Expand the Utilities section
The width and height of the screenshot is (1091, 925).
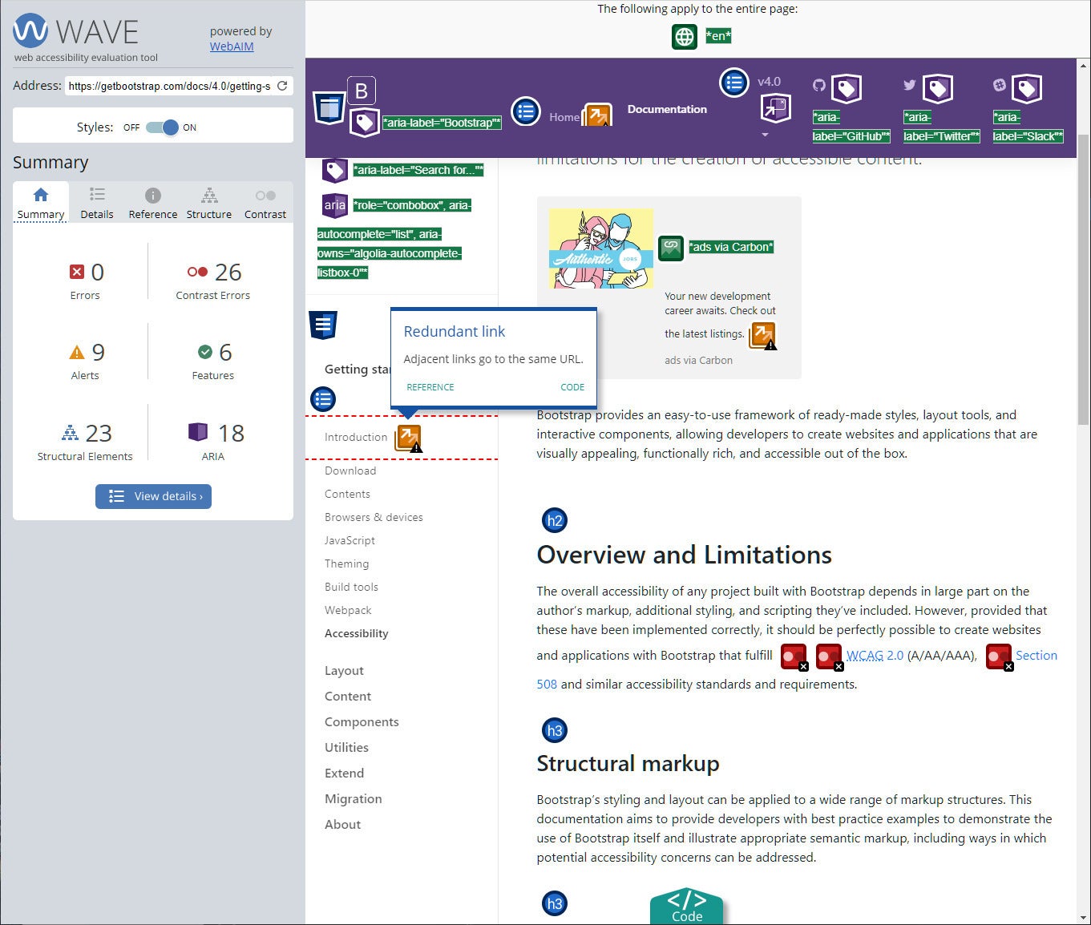[346, 748]
